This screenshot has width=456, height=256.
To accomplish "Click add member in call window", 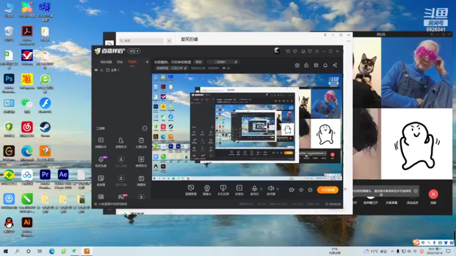I will pos(412,203).
